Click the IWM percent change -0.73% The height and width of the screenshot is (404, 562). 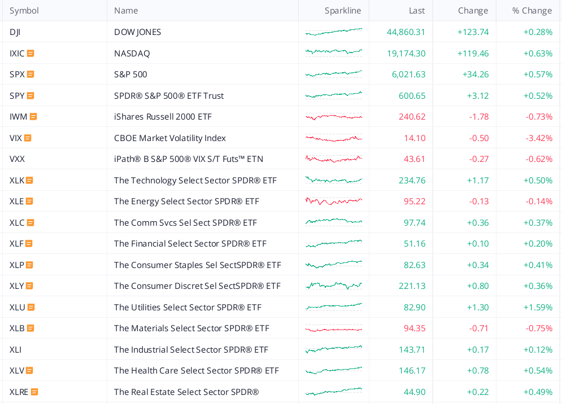click(x=539, y=116)
